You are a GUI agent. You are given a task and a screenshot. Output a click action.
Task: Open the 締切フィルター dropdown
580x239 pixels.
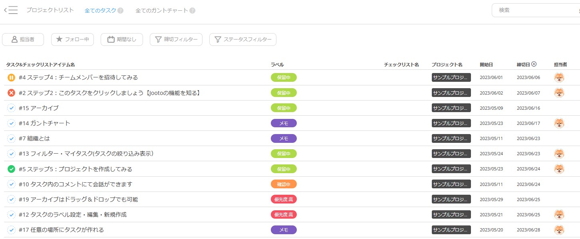click(x=176, y=40)
